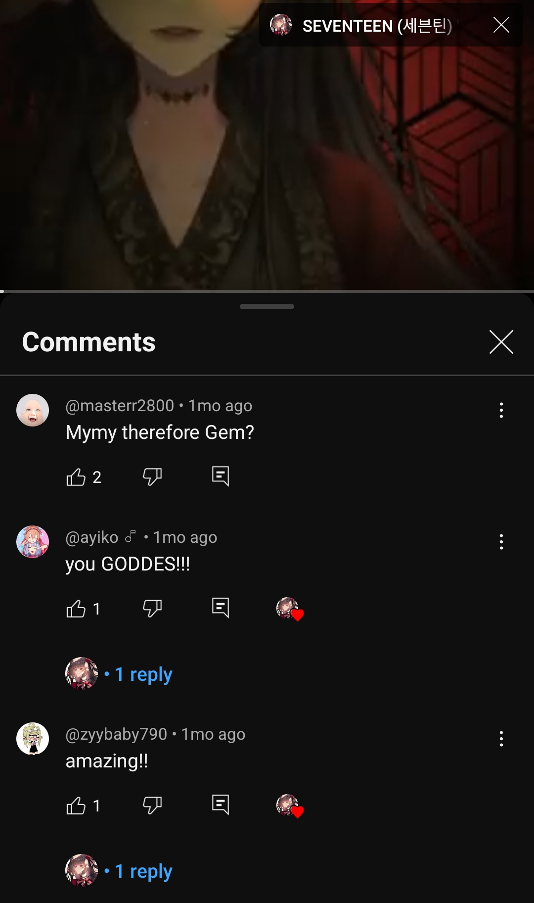
Task: Reply to the @ayiko comment
Action: pyautogui.click(x=220, y=608)
